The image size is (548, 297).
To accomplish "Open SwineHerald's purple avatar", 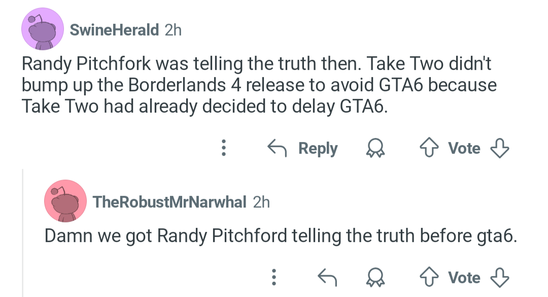I will coord(43,29).
